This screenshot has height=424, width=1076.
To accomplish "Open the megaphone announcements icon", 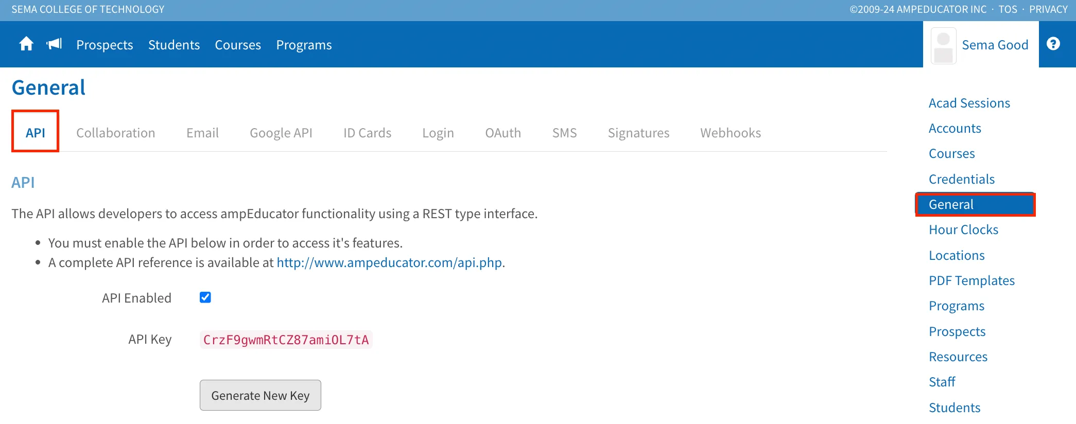I will 54,44.
